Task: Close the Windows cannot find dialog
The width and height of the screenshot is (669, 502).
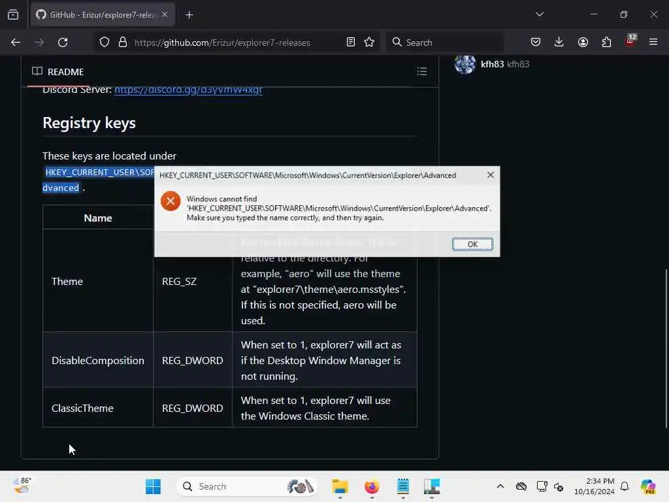Action: [x=490, y=175]
